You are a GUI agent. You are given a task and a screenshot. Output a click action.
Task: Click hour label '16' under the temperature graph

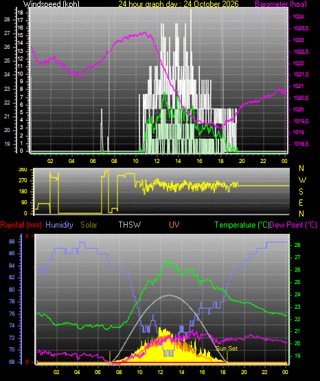pos(202,372)
